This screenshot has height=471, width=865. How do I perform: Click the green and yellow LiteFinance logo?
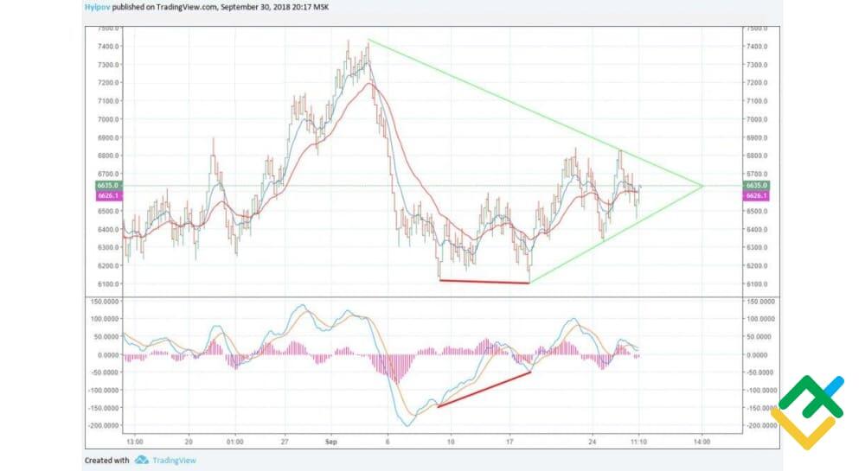pos(807,411)
